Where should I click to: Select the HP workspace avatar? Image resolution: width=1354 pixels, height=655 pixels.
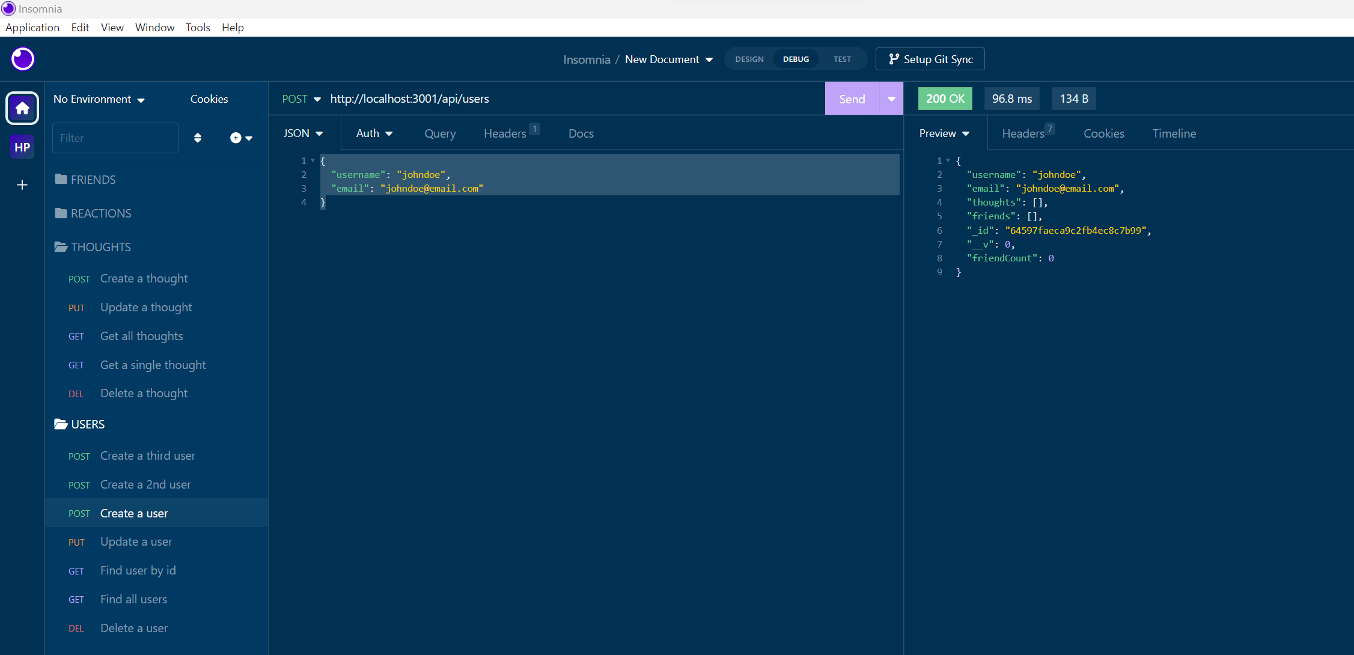22,147
